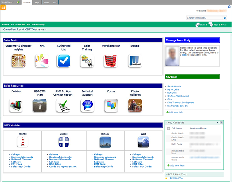Open RBT Sales Blog navigation link
232x182 pixels.
point(36,25)
